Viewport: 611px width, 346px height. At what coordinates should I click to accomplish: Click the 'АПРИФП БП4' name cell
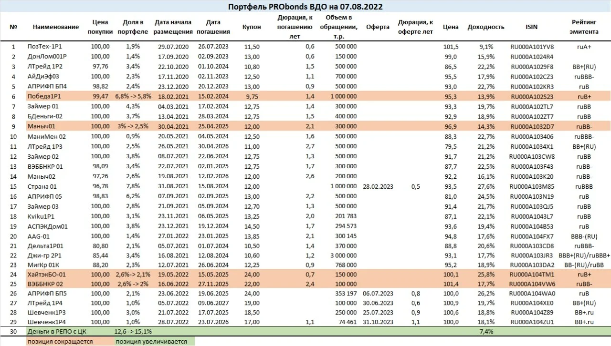47,87
